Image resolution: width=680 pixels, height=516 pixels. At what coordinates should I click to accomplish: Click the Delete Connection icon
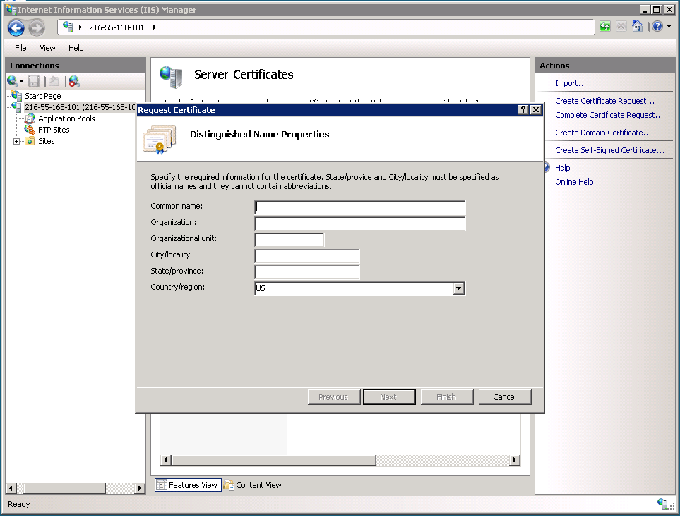(x=74, y=81)
